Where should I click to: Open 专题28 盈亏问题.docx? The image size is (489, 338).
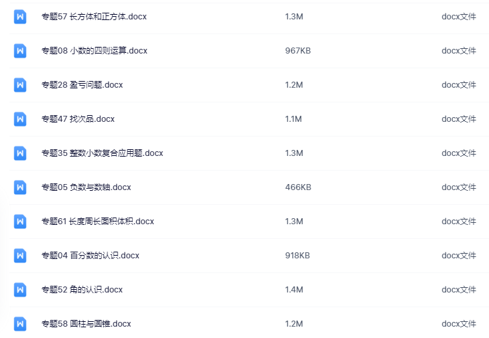83,85
